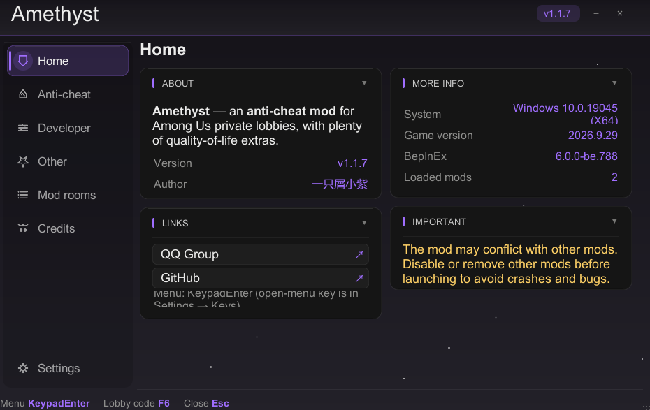Click the BepInEx value 6.0.0-be.788
The image size is (650, 410).
tap(586, 156)
